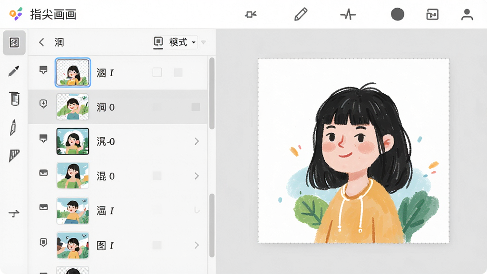Select the brush tool in left sidebar

point(14,71)
